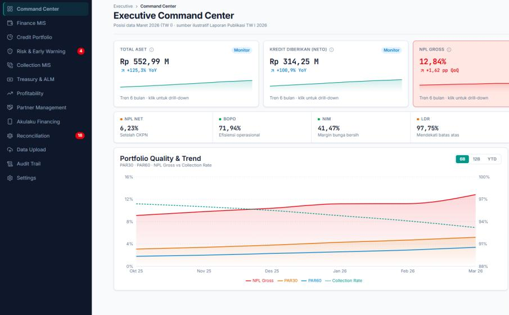Click "Des 25" label on chart axis
Viewport: 509px width, 315px height.
[272, 271]
